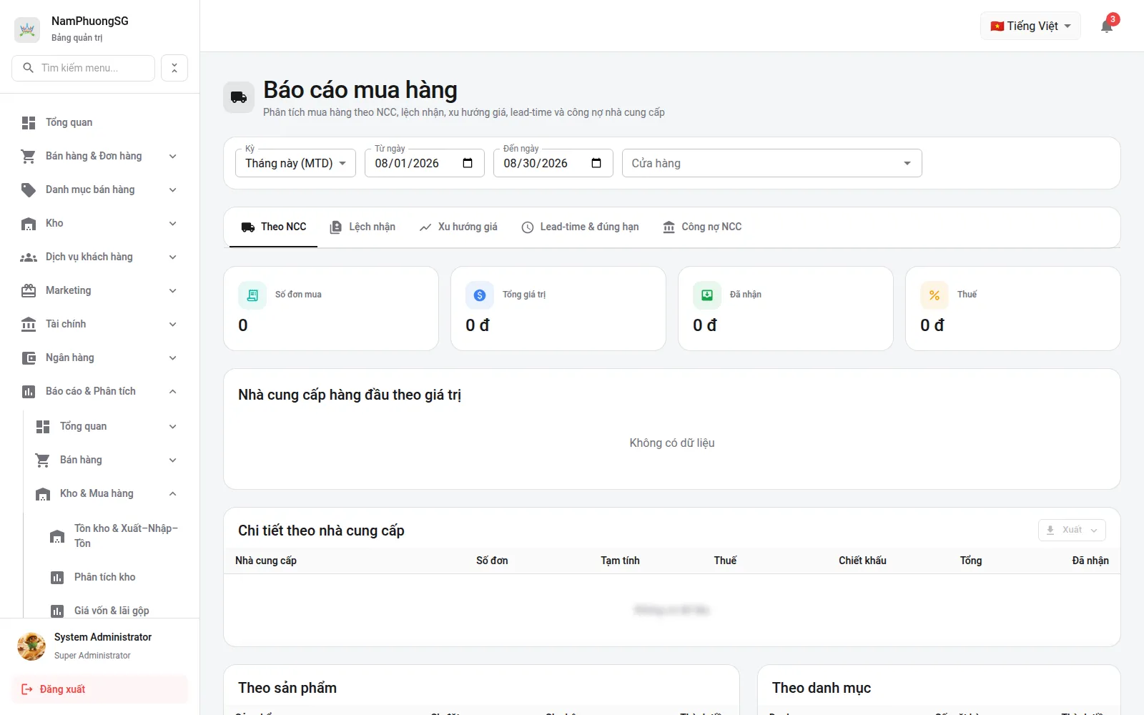Expand the Marketing menu chevron
The width and height of the screenshot is (1144, 715).
(x=173, y=290)
